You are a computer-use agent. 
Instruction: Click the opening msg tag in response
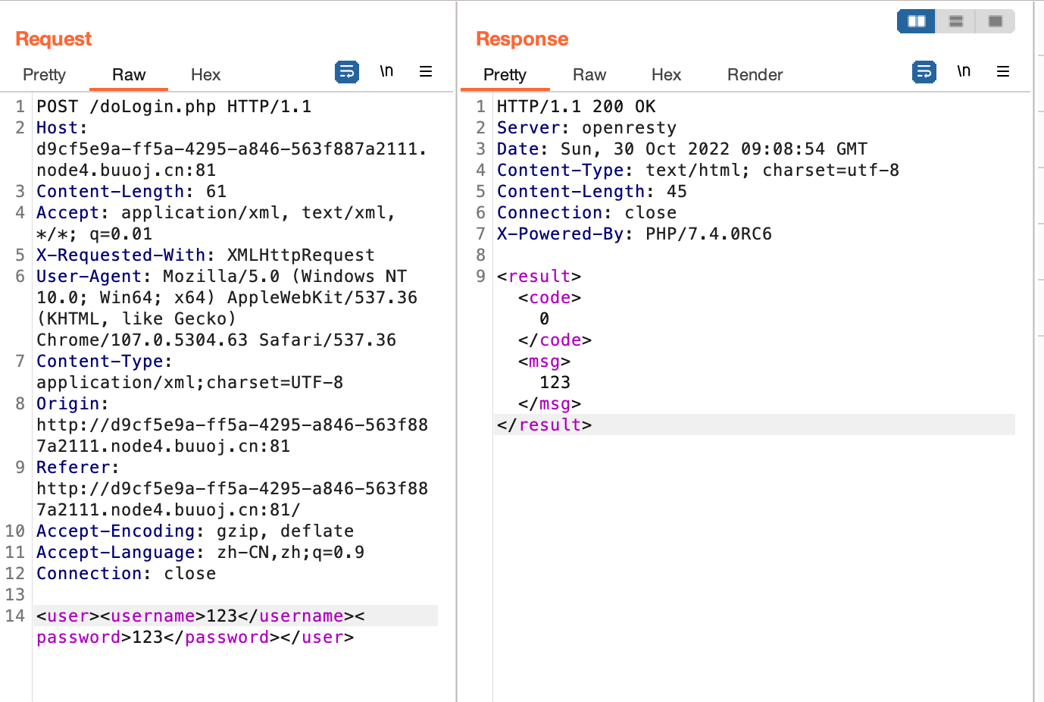coord(545,362)
